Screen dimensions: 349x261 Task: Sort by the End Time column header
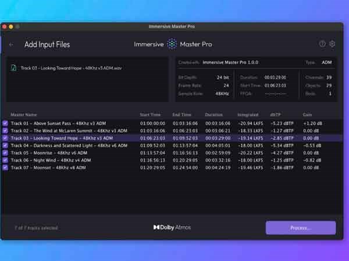(x=181, y=115)
